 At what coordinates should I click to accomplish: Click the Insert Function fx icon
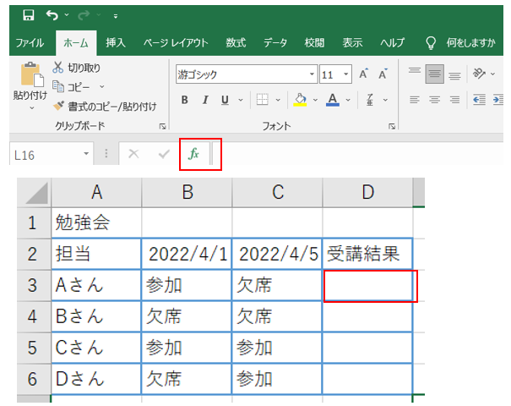coord(193,154)
